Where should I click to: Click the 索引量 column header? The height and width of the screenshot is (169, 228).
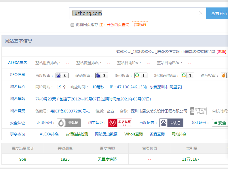(192, 148)
